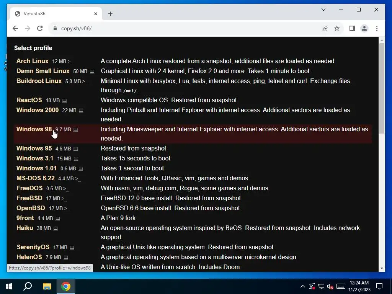Expand the tab search chevron
The image size is (392, 294).
coord(323,10)
